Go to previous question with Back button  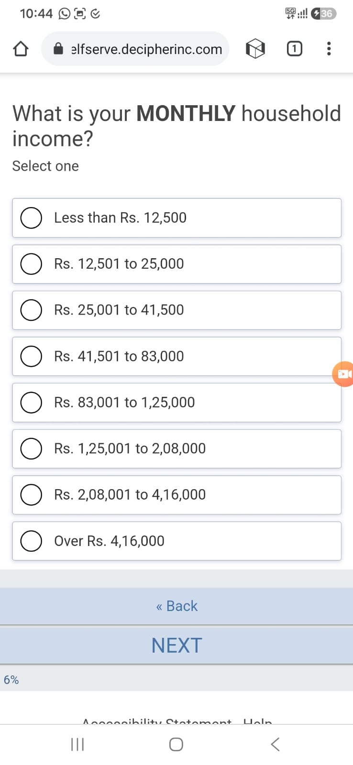176,606
